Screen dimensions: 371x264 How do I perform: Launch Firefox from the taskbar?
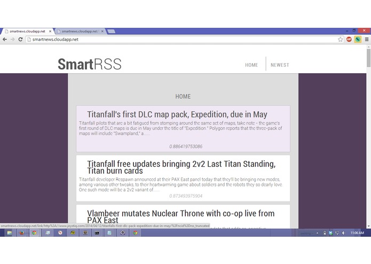tap(22, 233)
